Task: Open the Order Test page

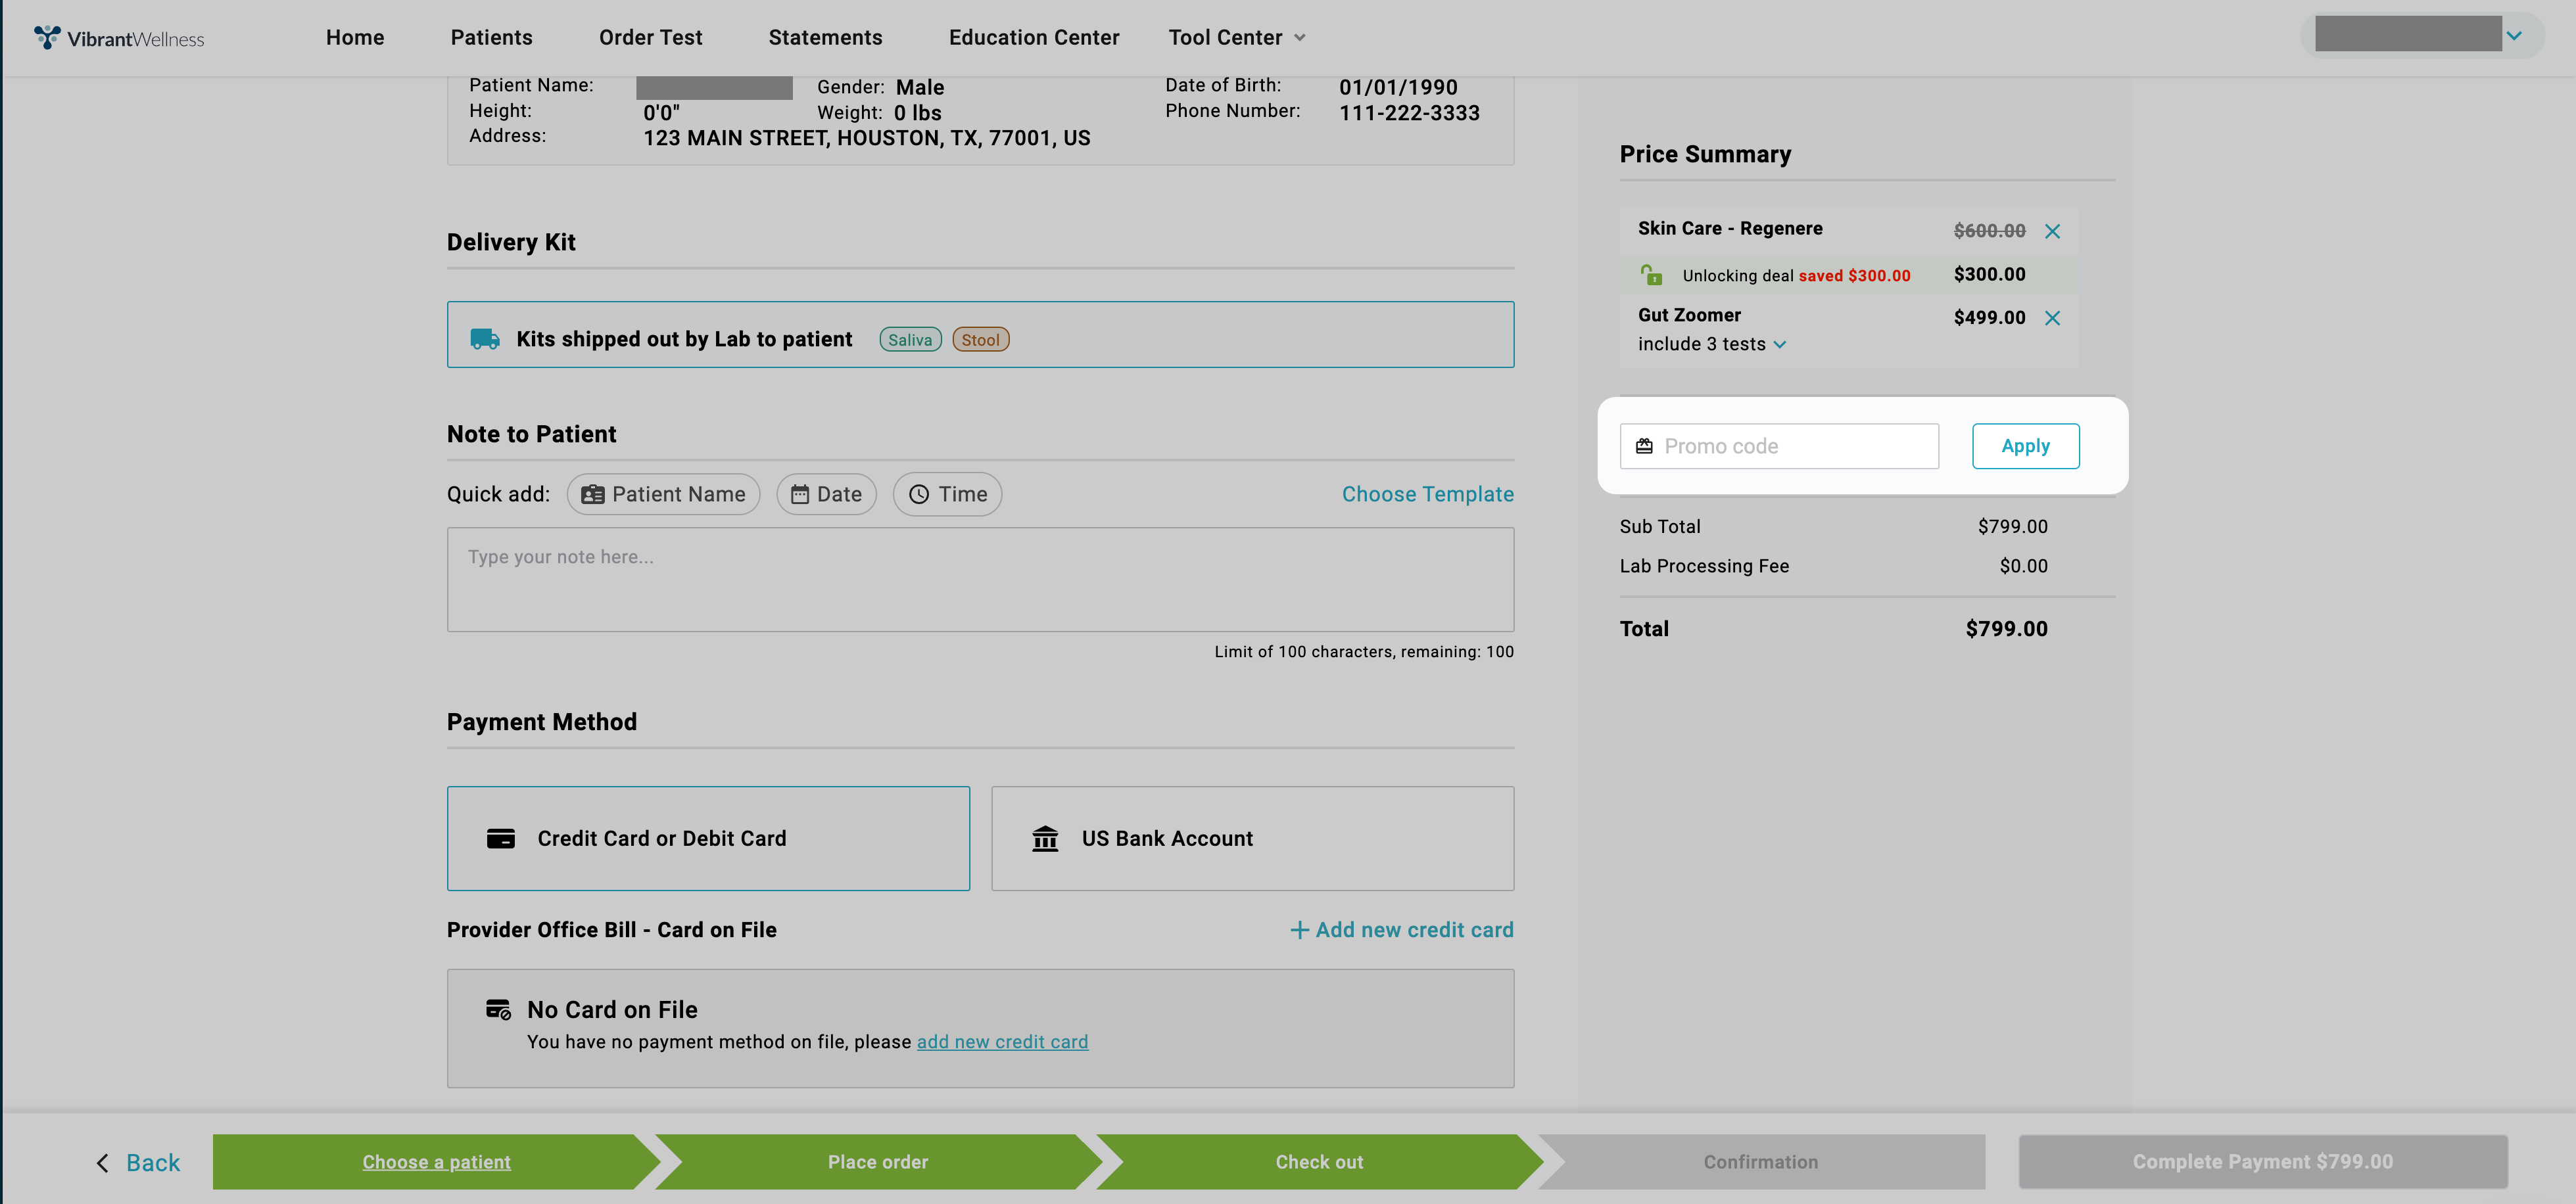Action: click(x=650, y=38)
